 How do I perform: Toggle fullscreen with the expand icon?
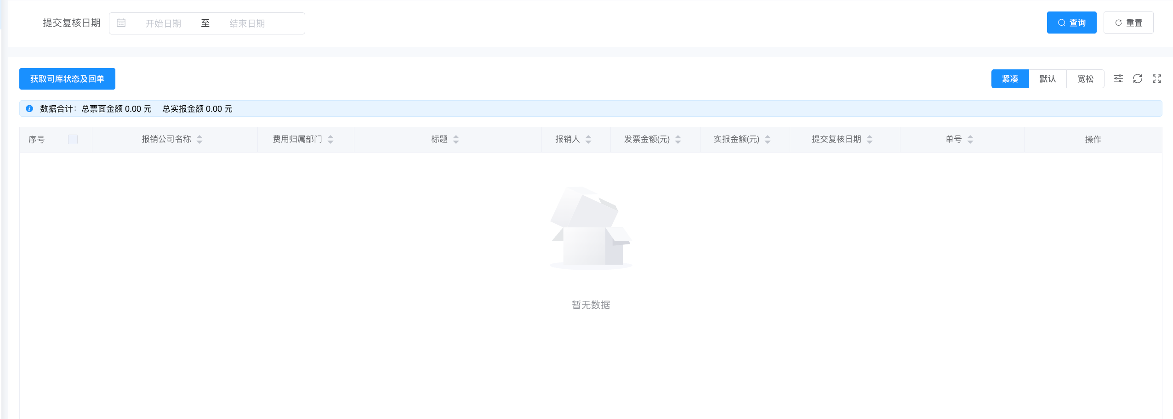pyautogui.click(x=1156, y=79)
